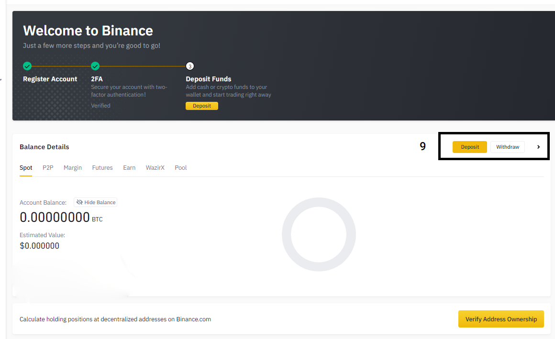Click the Welcome to Binance heading
The width and height of the screenshot is (555, 339).
(x=88, y=31)
